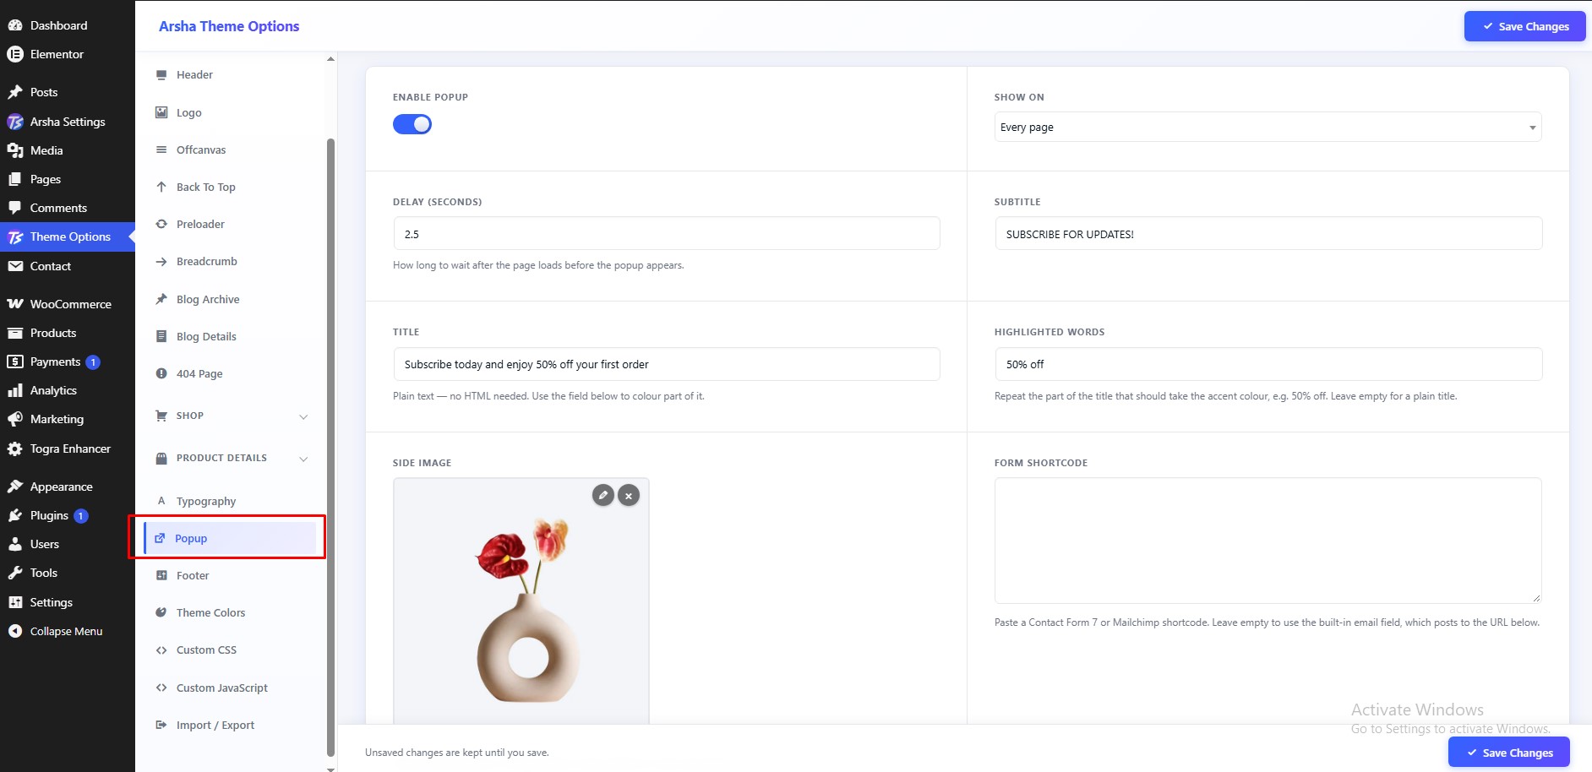Viewport: 1592px width, 772px height.
Task: Open Theme Options in admin menu
Action: point(68,236)
